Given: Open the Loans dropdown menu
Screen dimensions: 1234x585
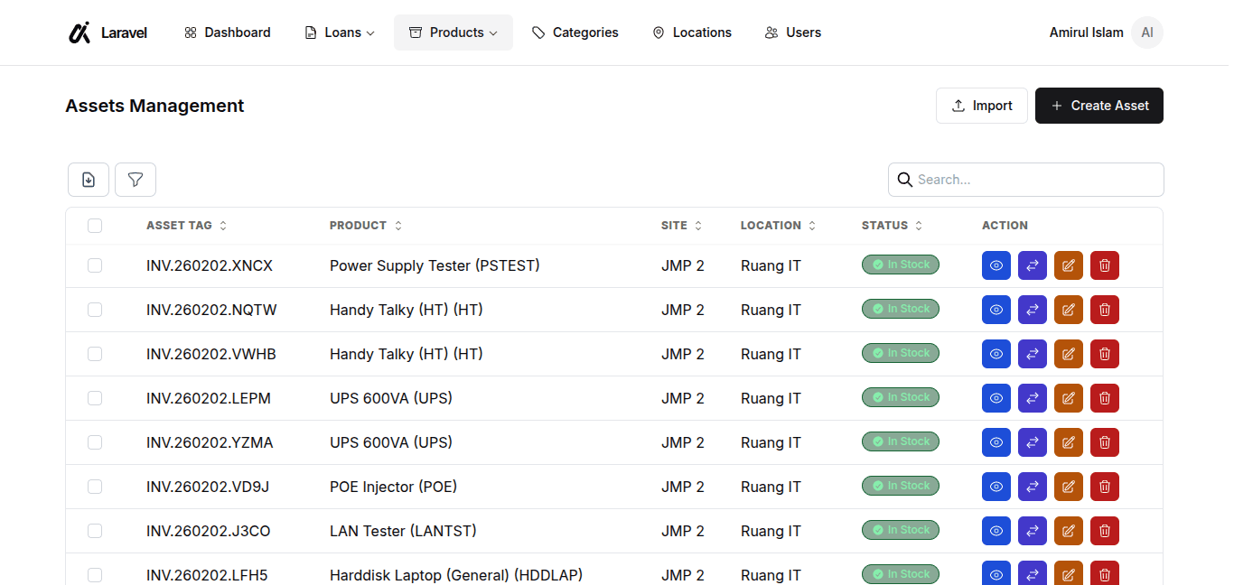Looking at the screenshot, I should point(339,32).
